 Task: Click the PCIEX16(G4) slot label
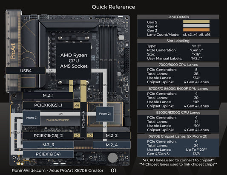pos(48,154)
